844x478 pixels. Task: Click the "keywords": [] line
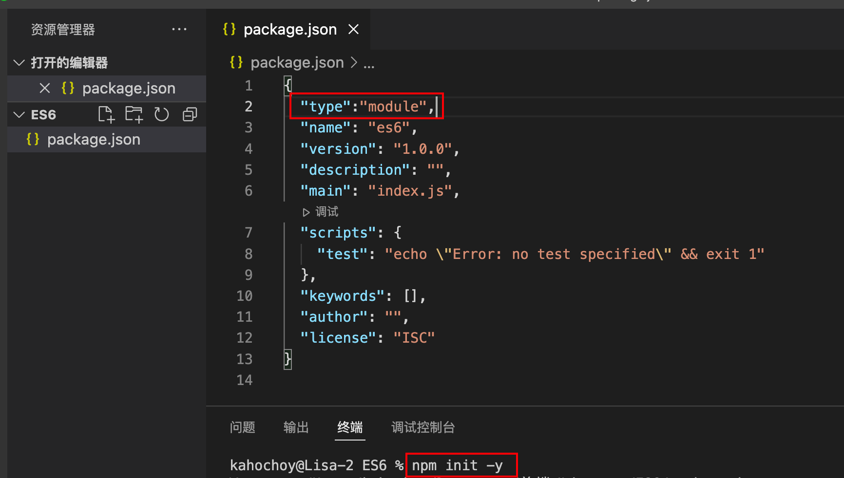click(363, 296)
